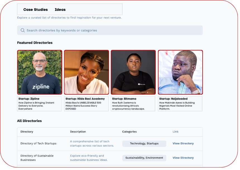View Directory link for Tech Startups
Viewport: 240px width, 170px height.
183,144
